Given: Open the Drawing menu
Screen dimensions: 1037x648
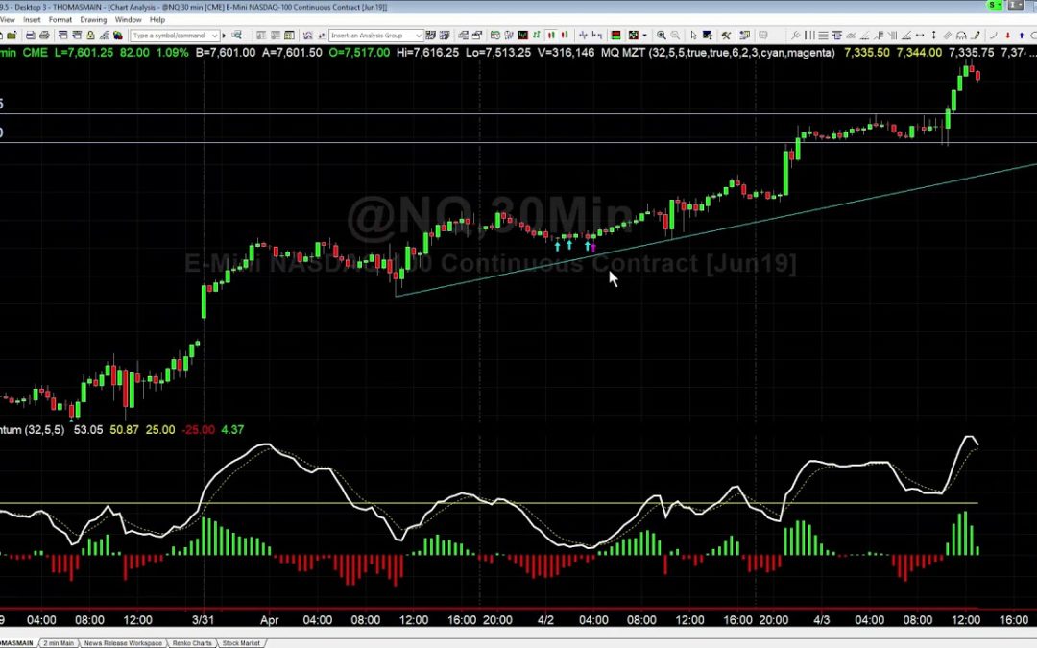Looking at the screenshot, I should tap(93, 19).
